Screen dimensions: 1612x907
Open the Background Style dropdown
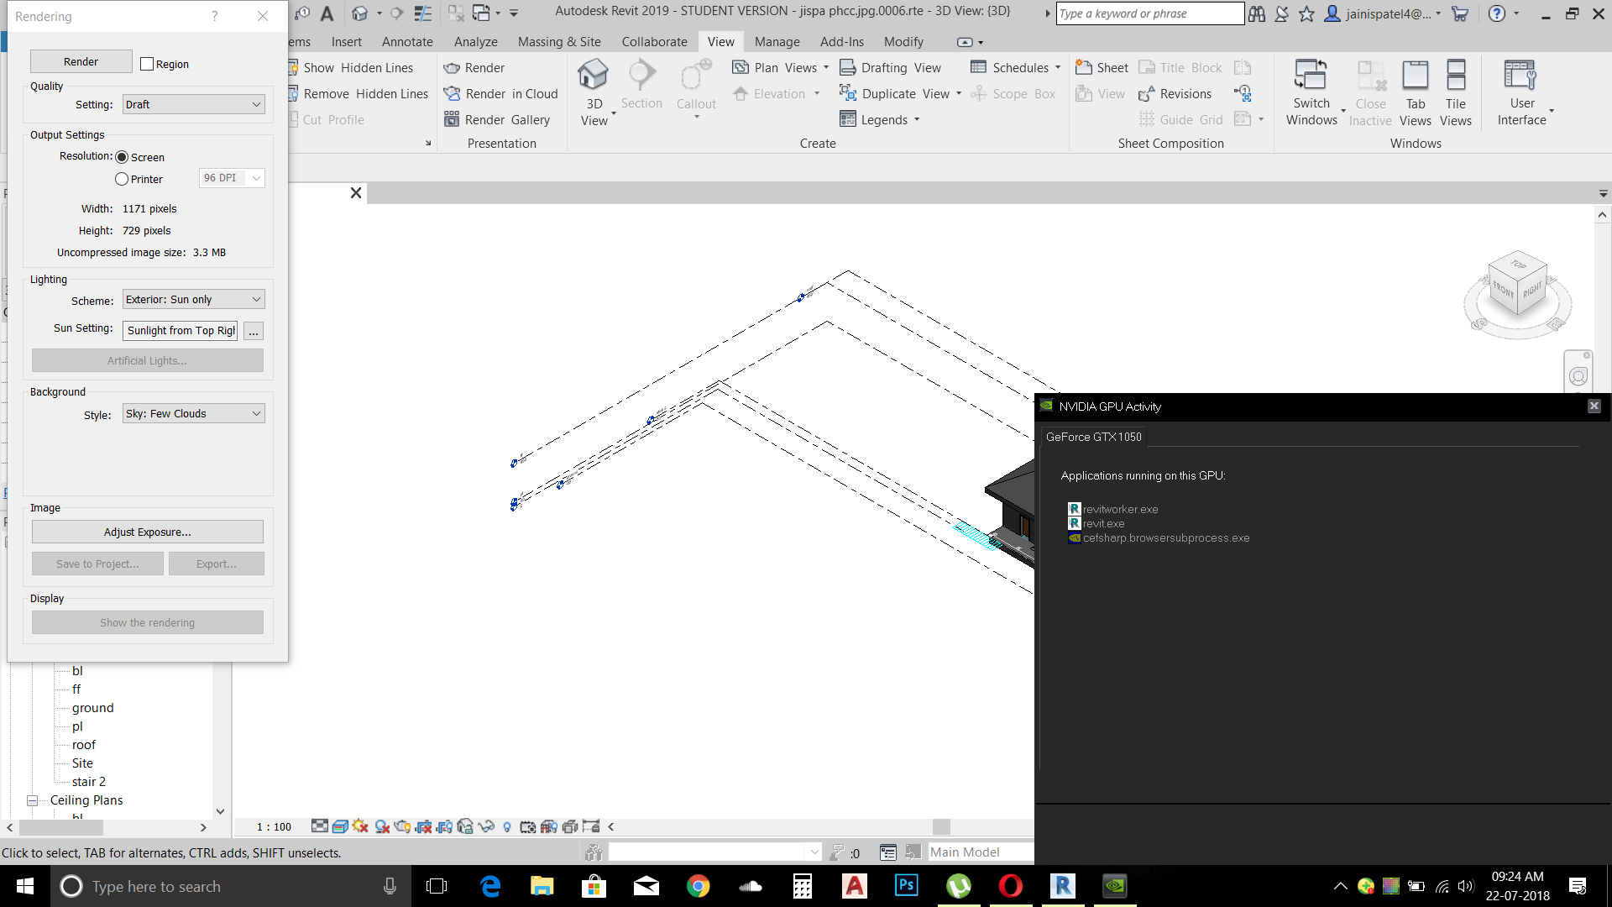click(x=193, y=413)
